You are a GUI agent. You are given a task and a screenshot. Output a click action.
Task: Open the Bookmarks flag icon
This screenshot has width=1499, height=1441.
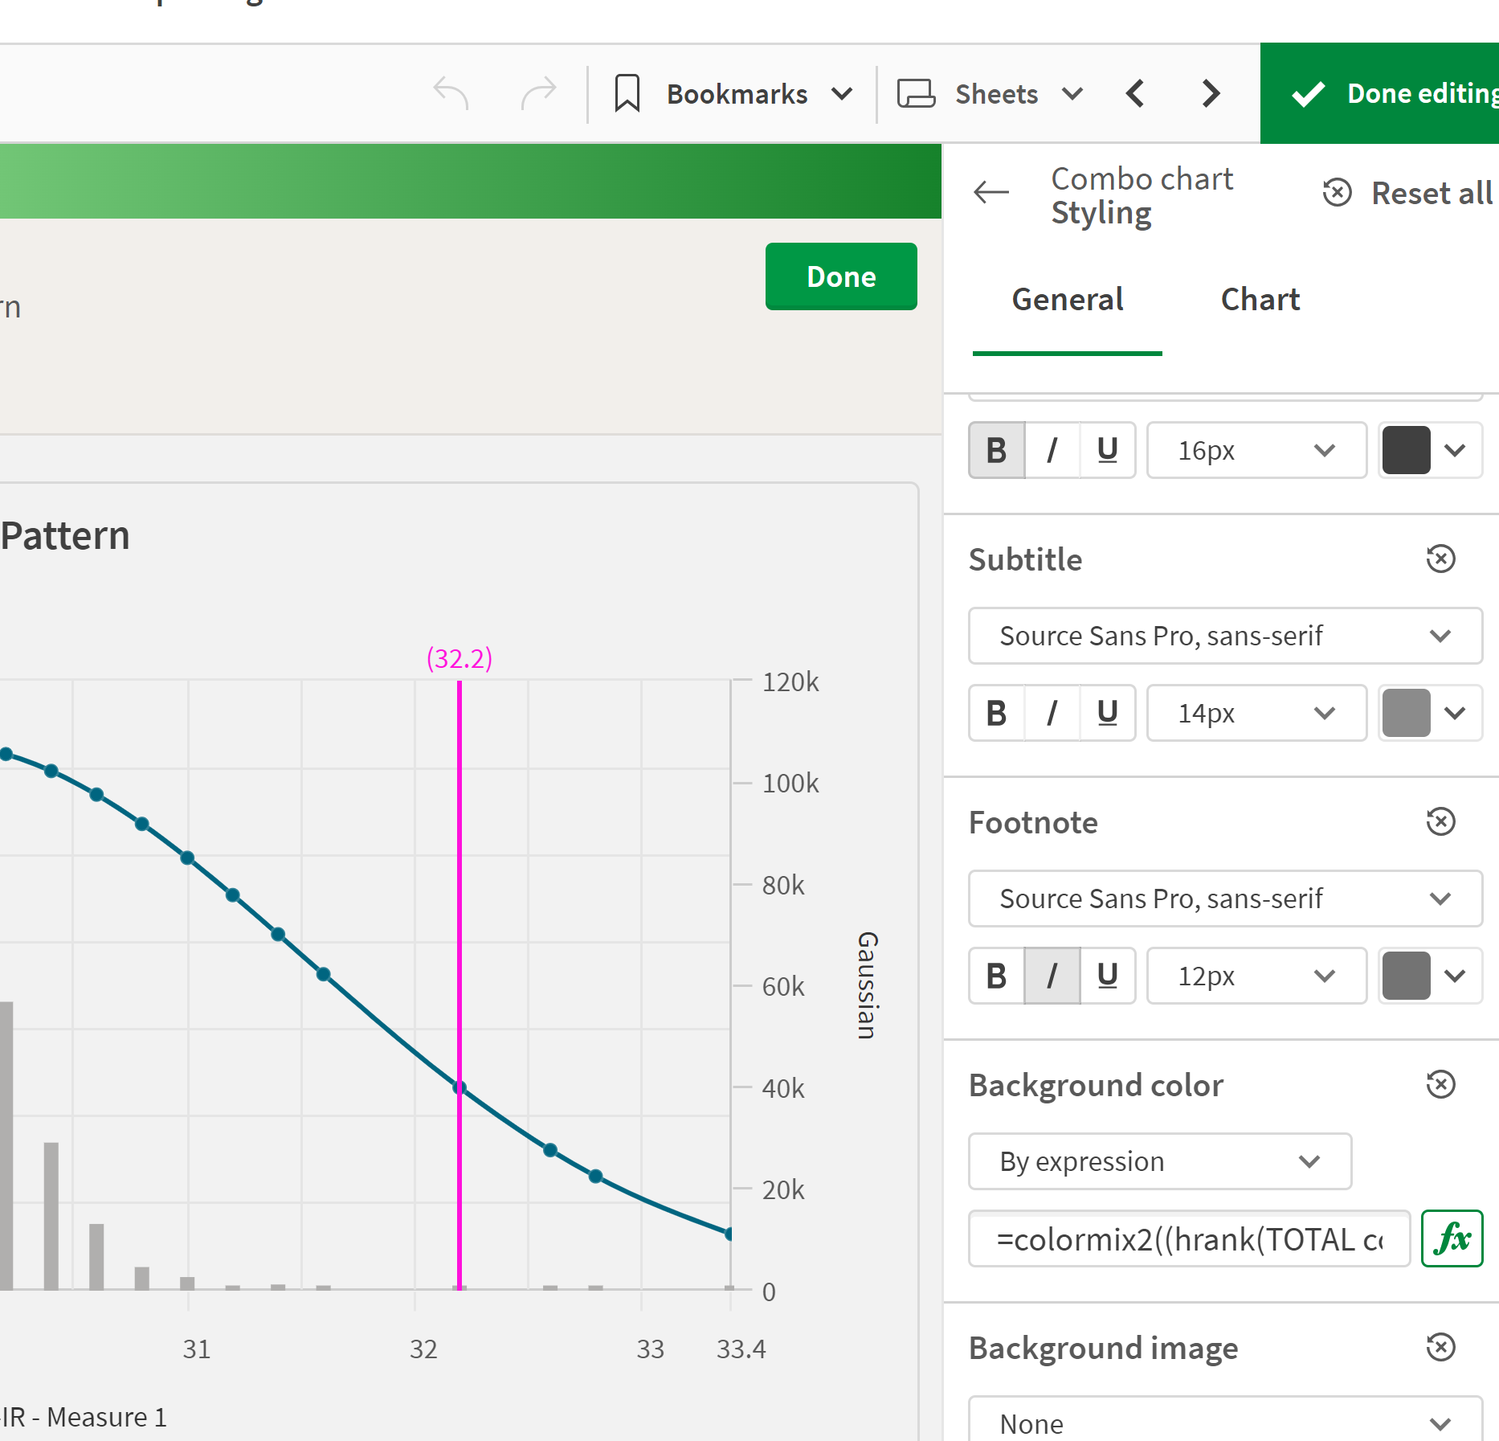point(627,92)
